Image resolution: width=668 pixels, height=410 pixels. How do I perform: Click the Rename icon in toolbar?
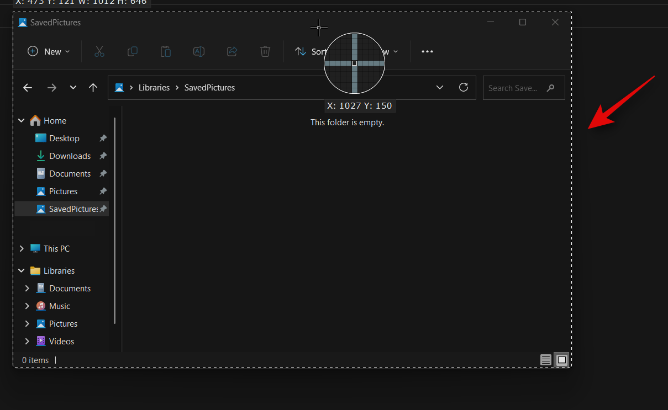[x=199, y=51]
